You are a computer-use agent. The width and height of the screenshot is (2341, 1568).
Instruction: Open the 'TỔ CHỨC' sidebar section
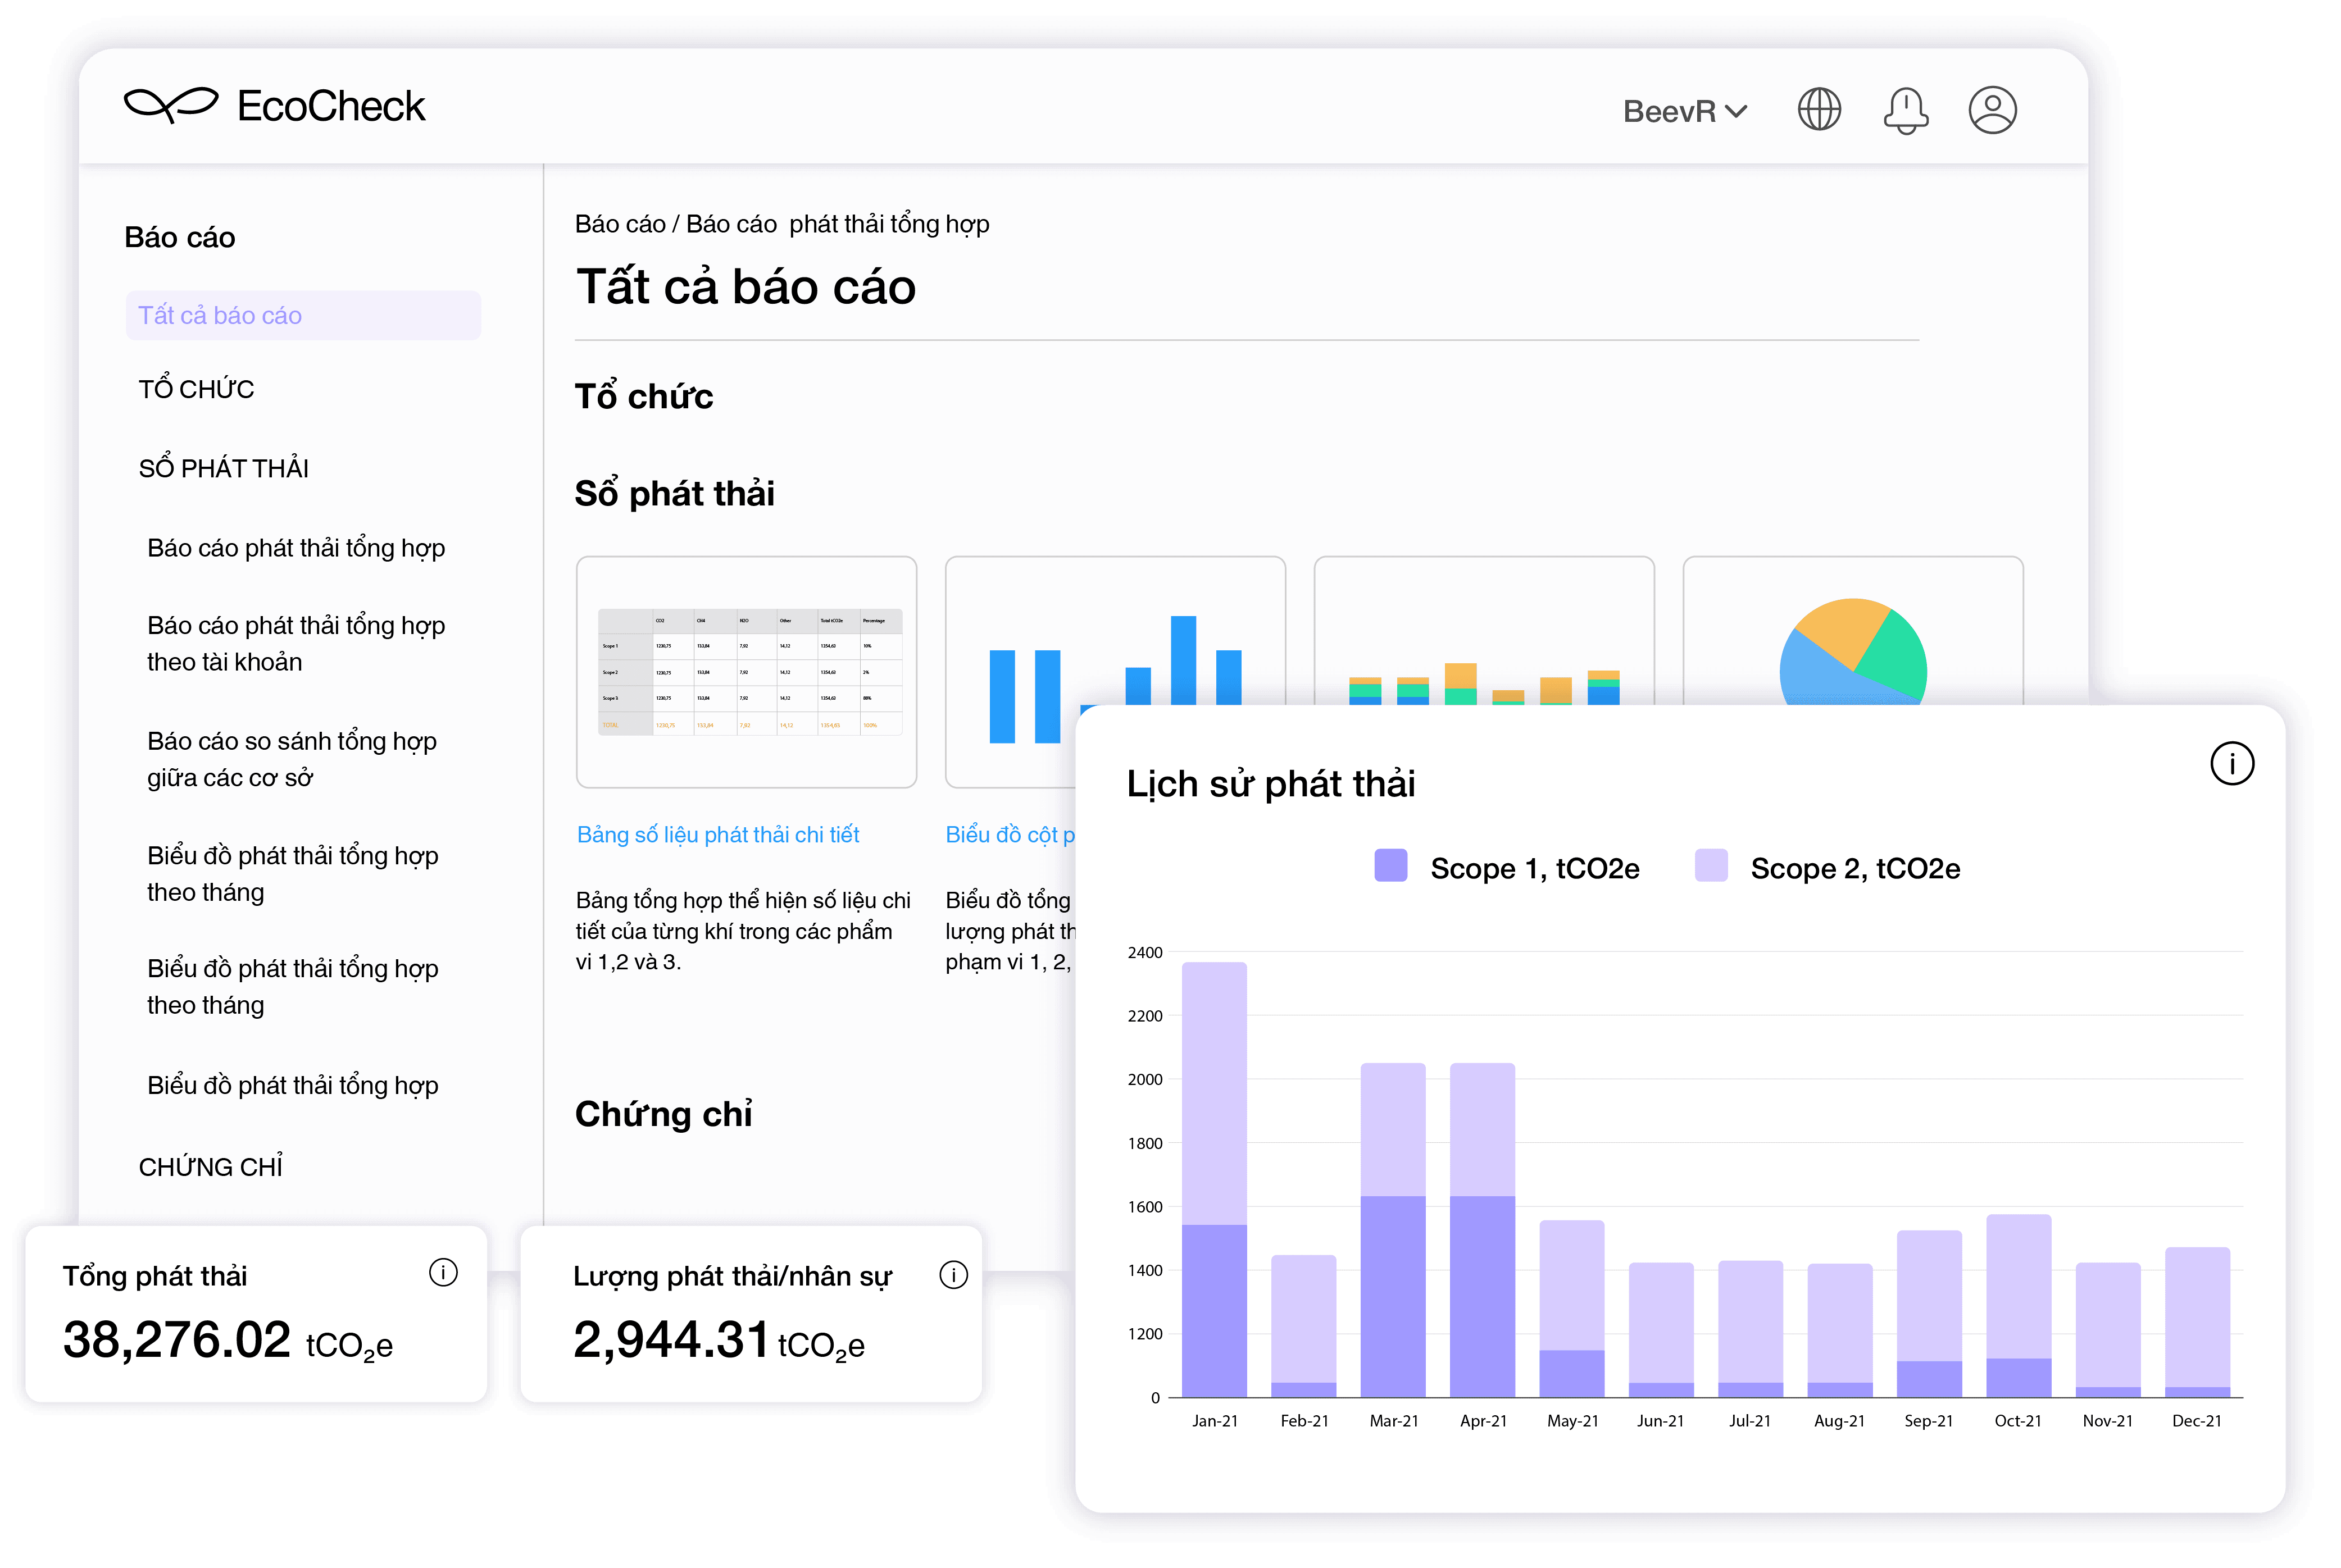(x=196, y=388)
